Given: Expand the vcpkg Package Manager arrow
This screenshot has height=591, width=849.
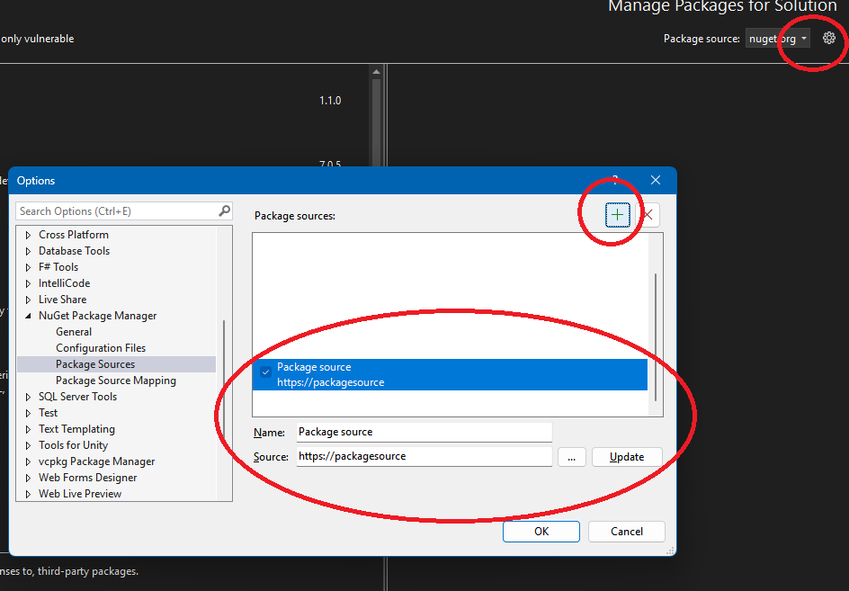Looking at the screenshot, I should coord(28,462).
